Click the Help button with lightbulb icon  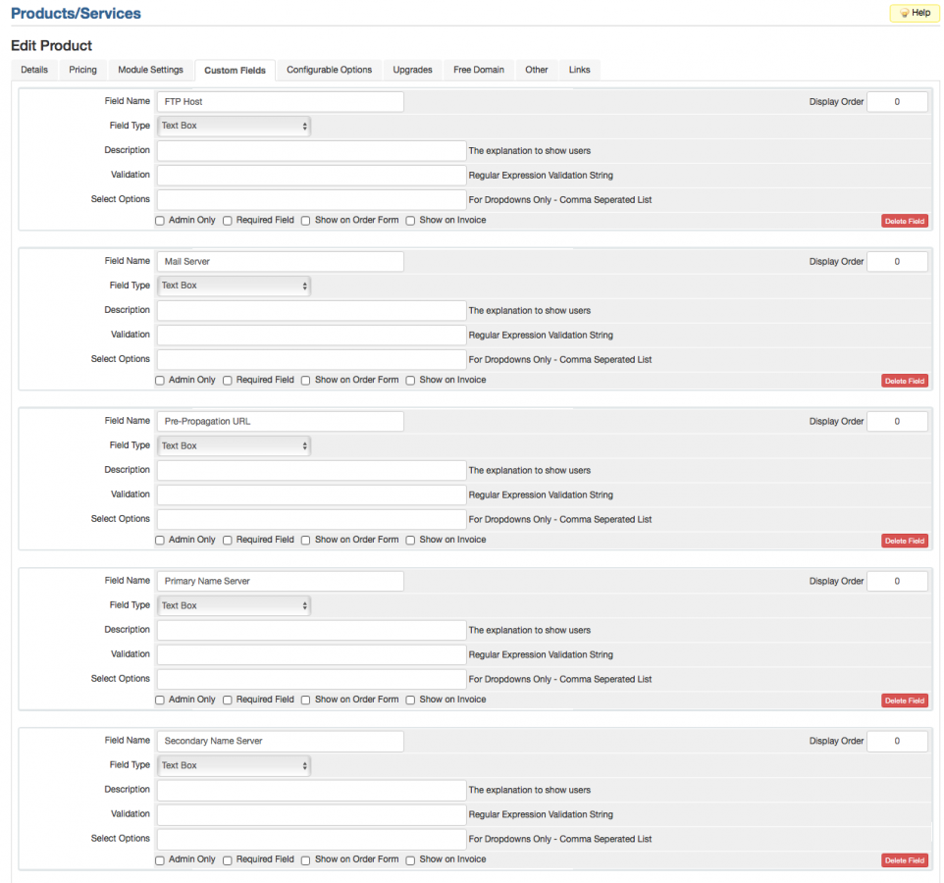point(915,13)
